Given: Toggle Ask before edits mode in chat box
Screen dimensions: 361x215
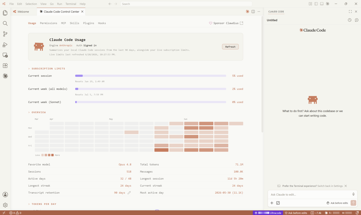Looking at the screenshot, I should click(337, 203).
